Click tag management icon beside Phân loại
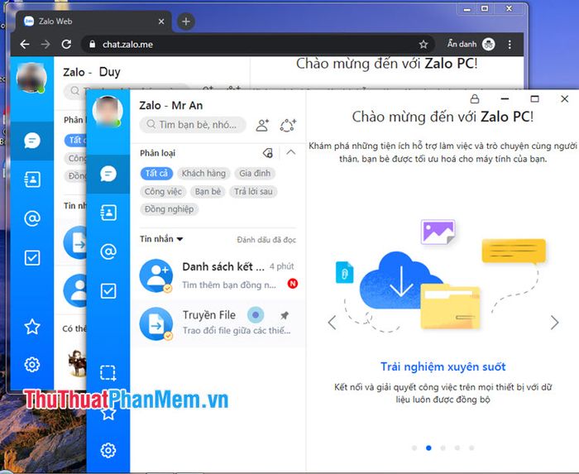The image size is (579, 474). click(x=268, y=152)
